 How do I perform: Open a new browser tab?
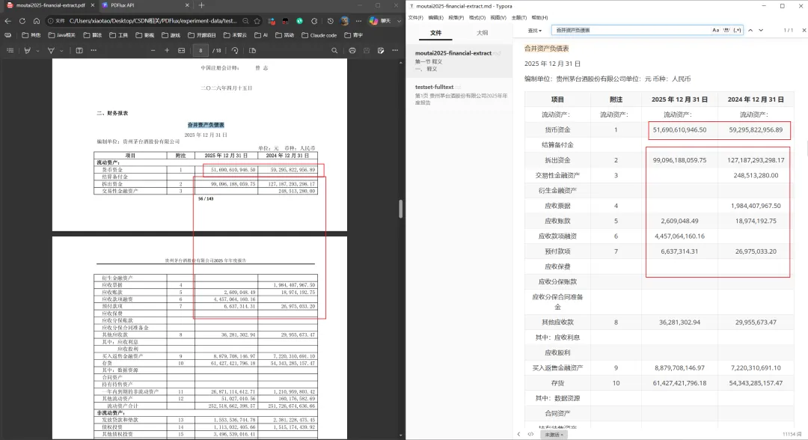click(x=201, y=5)
